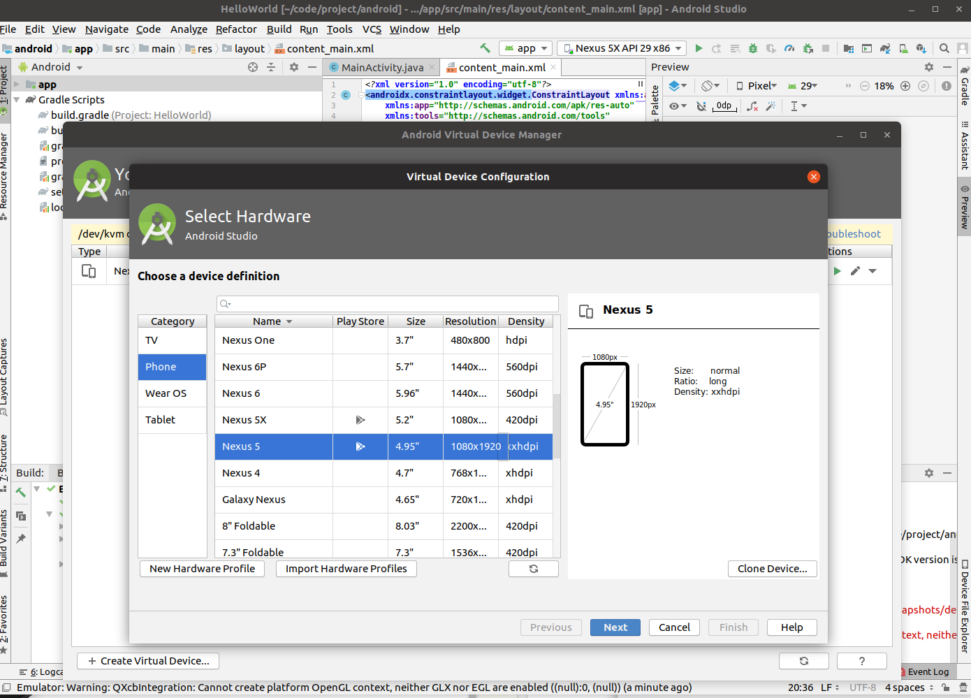The image size is (971, 698).
Task: Open the Refactor menu
Action: click(236, 29)
